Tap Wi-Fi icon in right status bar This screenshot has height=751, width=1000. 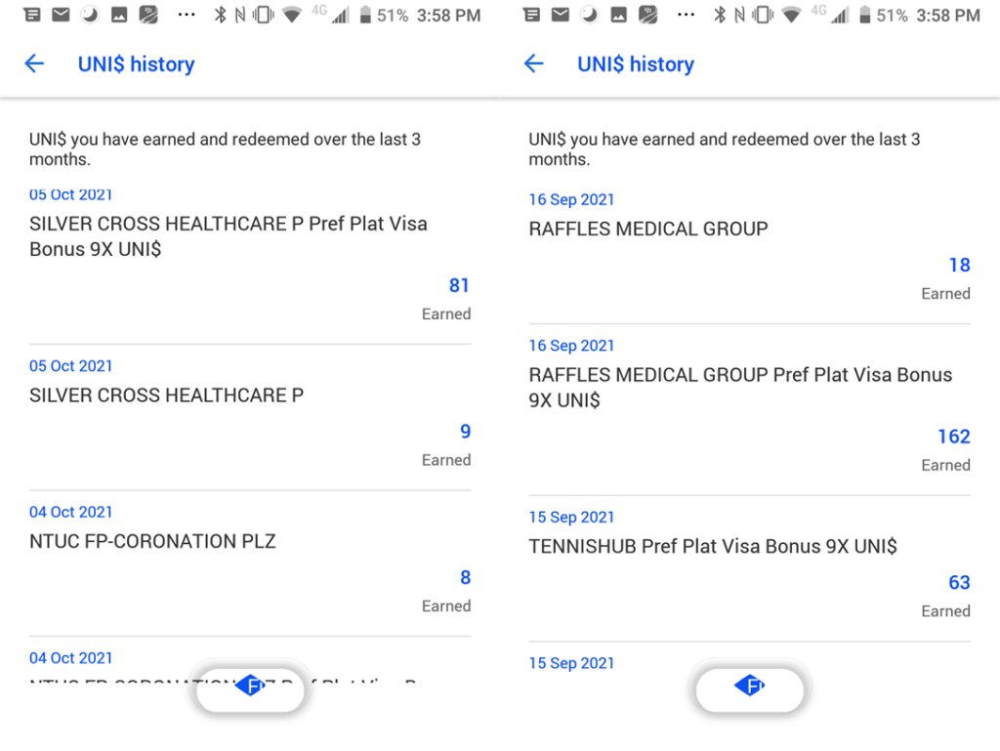(x=791, y=15)
